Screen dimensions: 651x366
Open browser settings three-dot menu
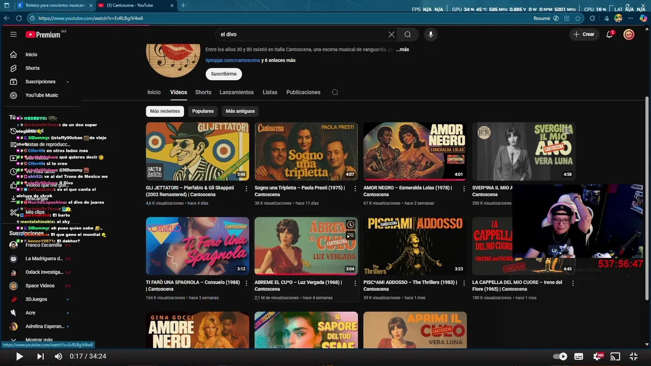[x=631, y=18]
